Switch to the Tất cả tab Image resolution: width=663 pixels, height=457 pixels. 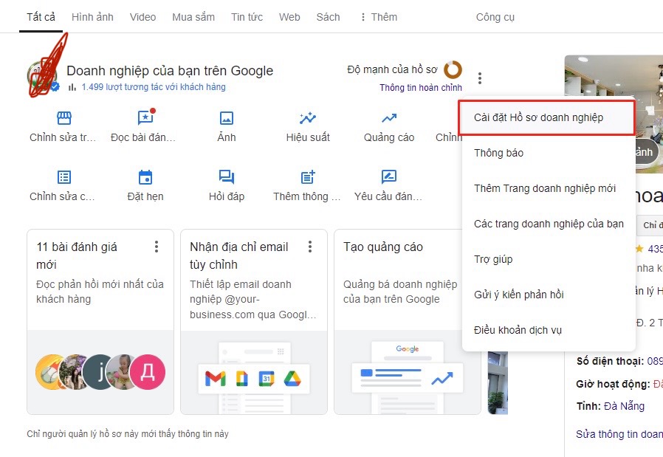[41, 17]
